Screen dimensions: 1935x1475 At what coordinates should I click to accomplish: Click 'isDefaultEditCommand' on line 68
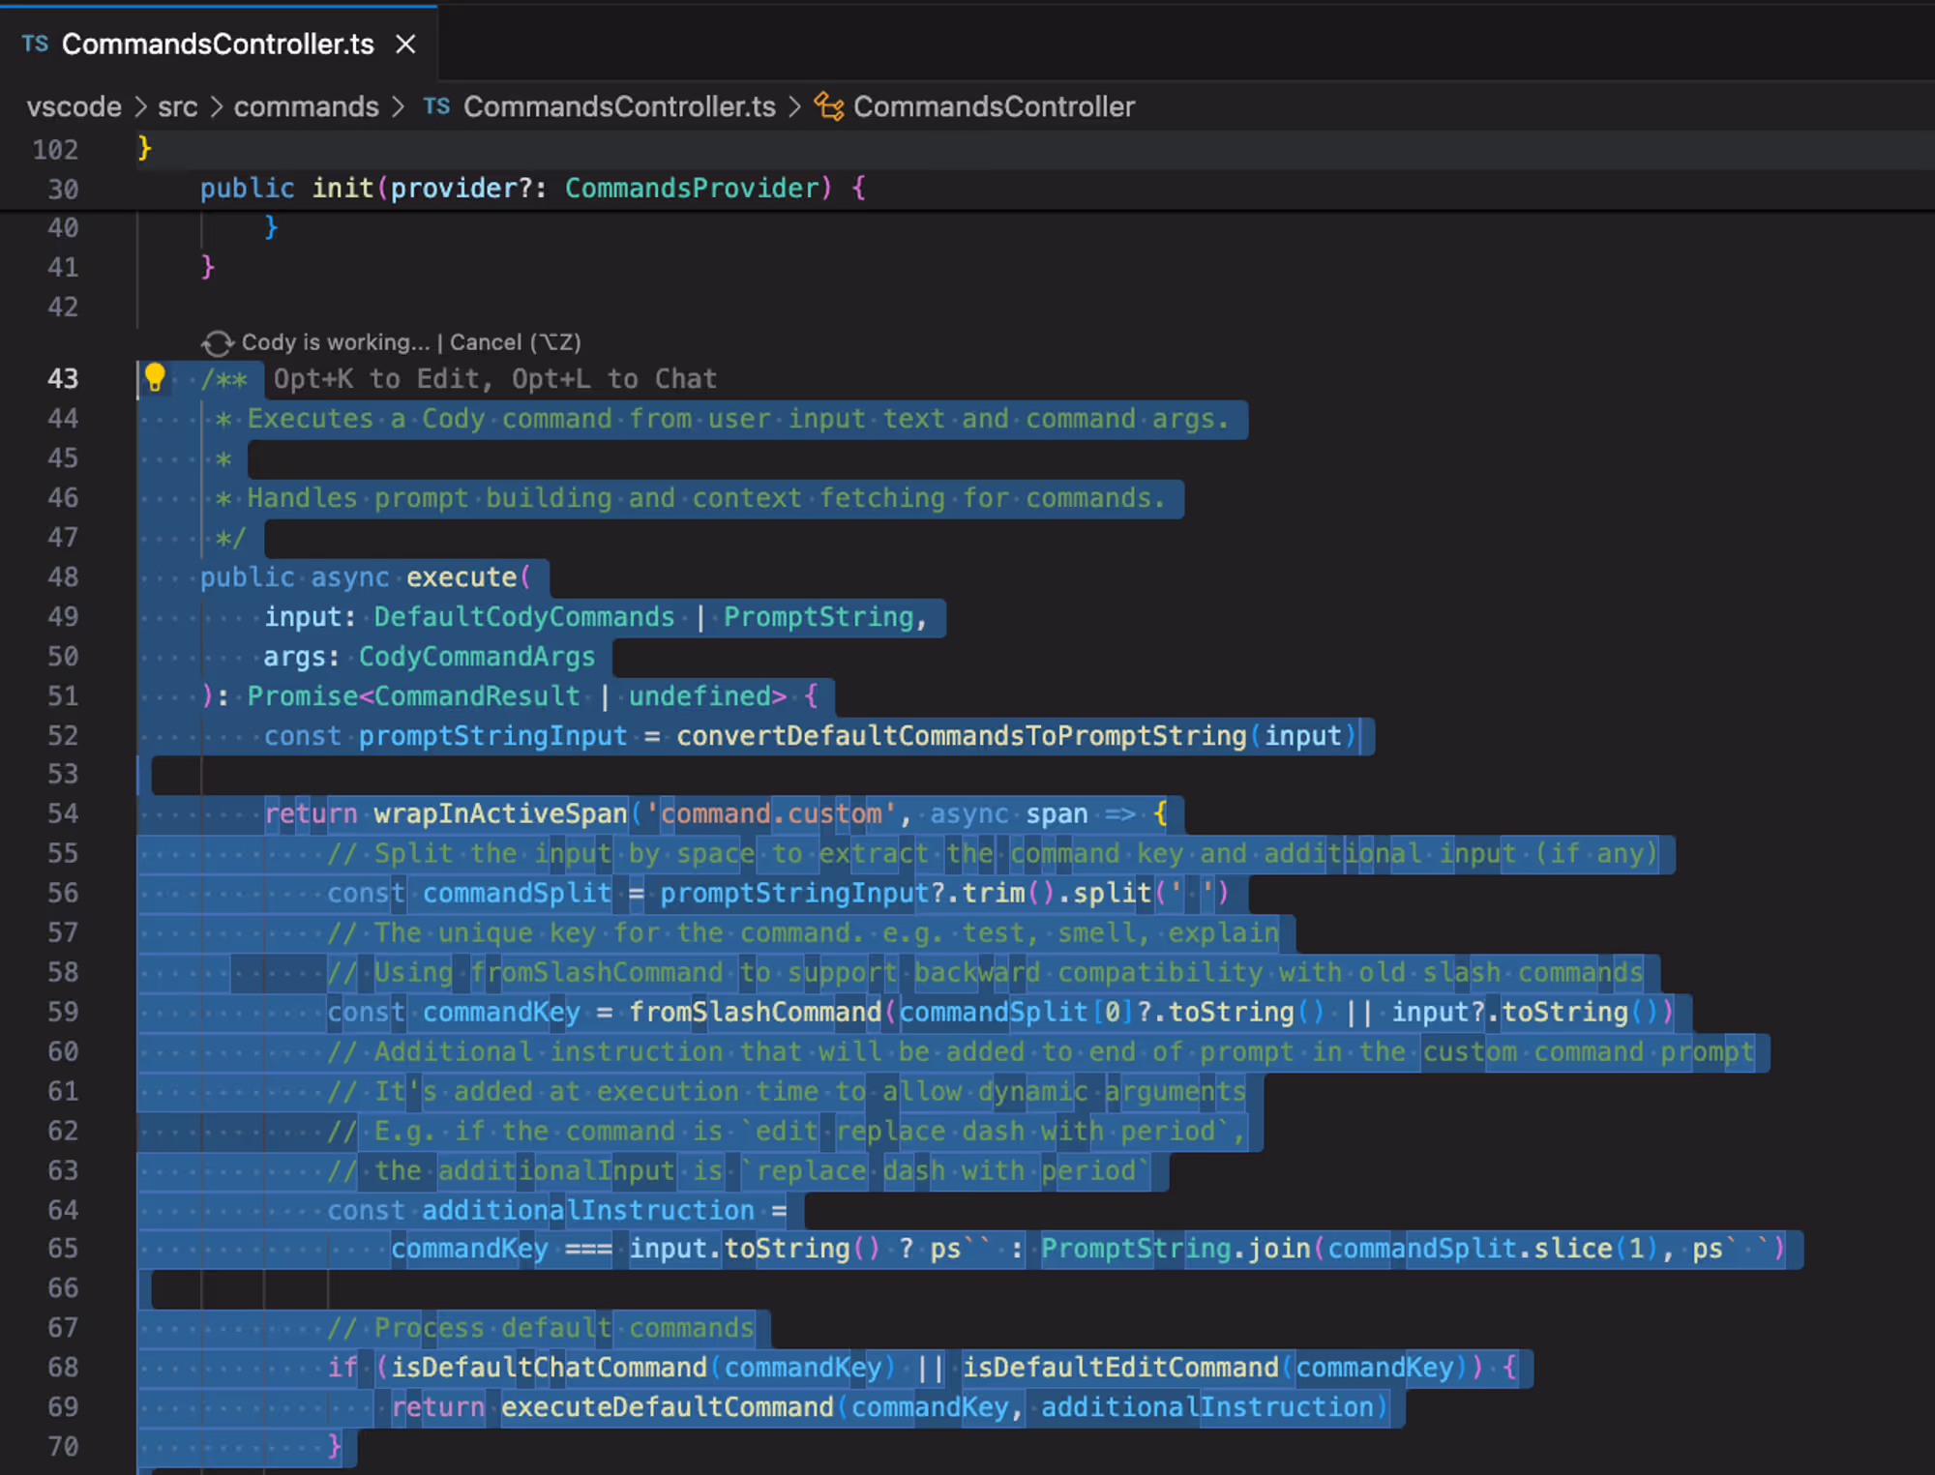1120,1368
